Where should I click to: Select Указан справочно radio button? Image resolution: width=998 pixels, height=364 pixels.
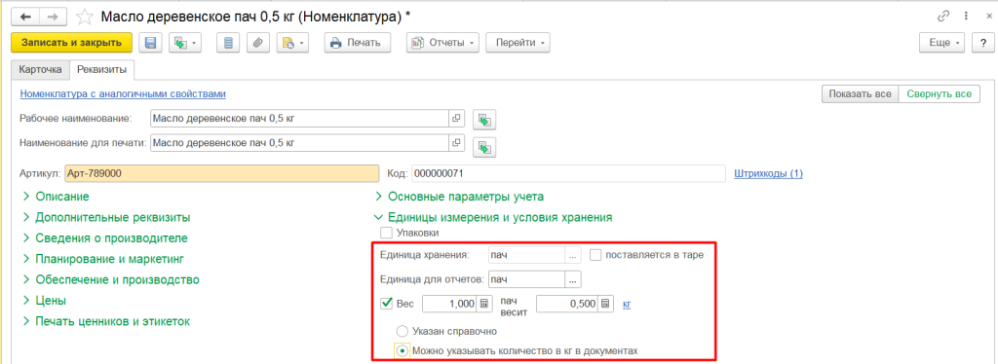[x=402, y=331]
